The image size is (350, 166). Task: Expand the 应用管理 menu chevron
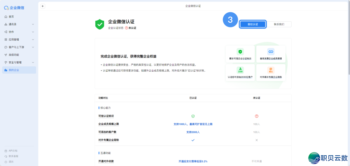(x=33, y=40)
